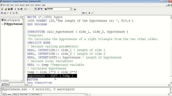Close the workspace pane with its X button

[x=23, y=17]
